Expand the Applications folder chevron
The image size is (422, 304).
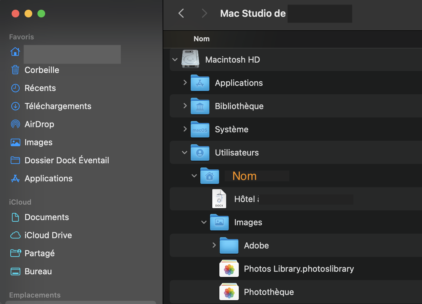pyautogui.click(x=185, y=83)
